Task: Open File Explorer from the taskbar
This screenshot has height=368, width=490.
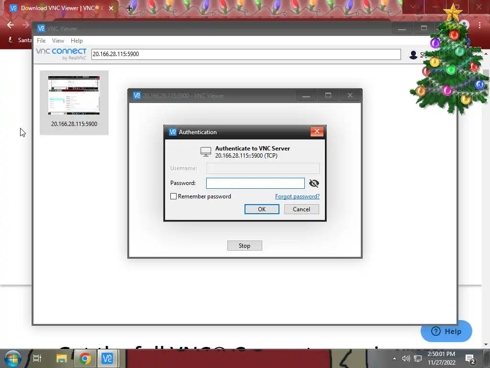Action: click(62, 358)
